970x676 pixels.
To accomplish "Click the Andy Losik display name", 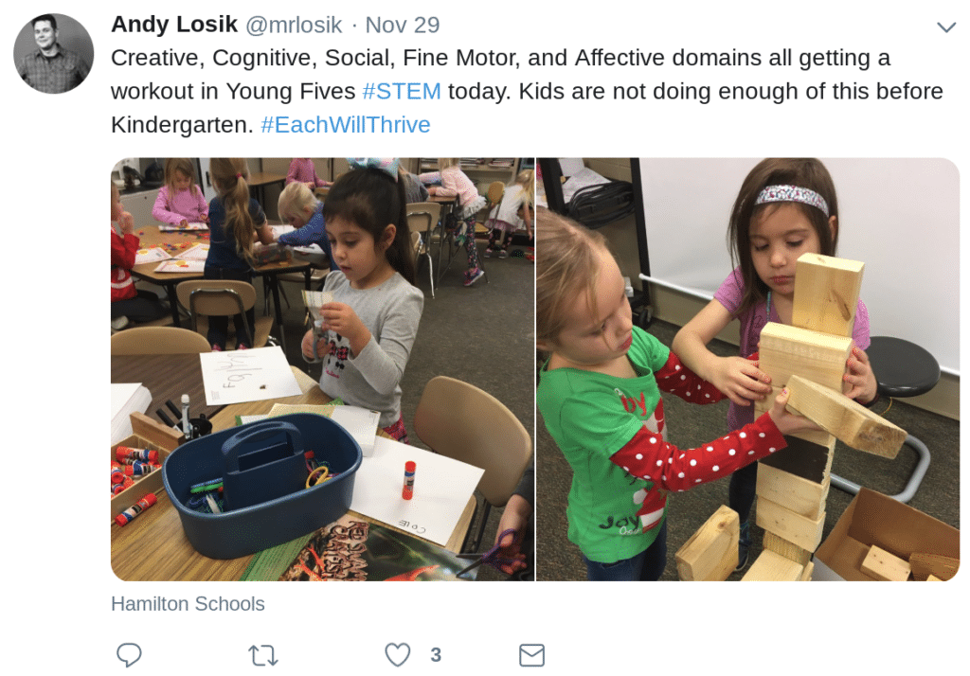I will 174,24.
